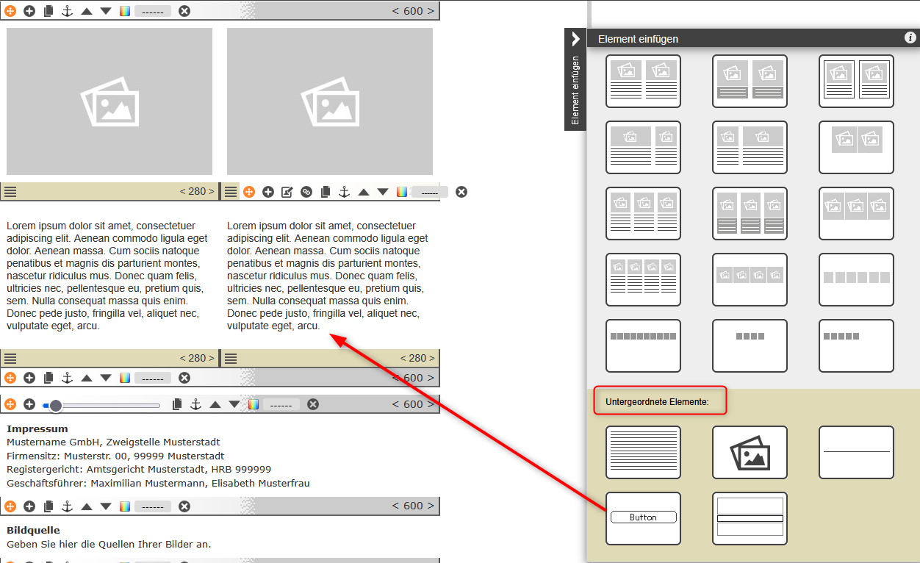Click the info icon in Element einfügen header
Viewport: 920px width, 563px height.
click(x=910, y=37)
